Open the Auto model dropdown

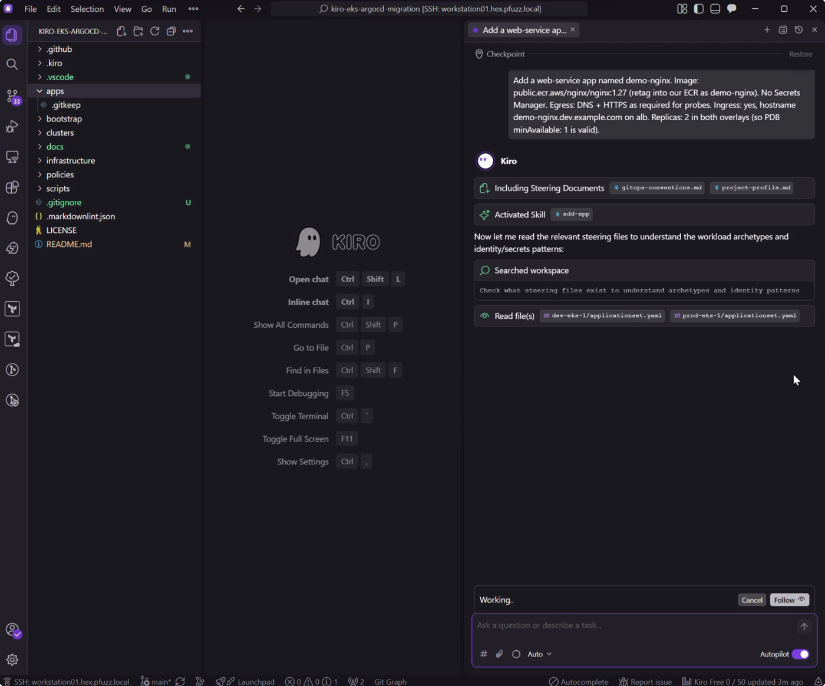coord(539,654)
